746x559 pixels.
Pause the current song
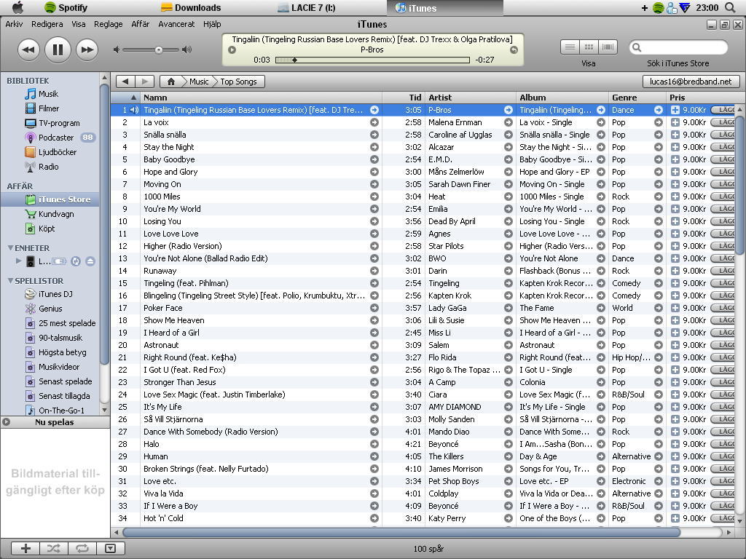click(58, 49)
